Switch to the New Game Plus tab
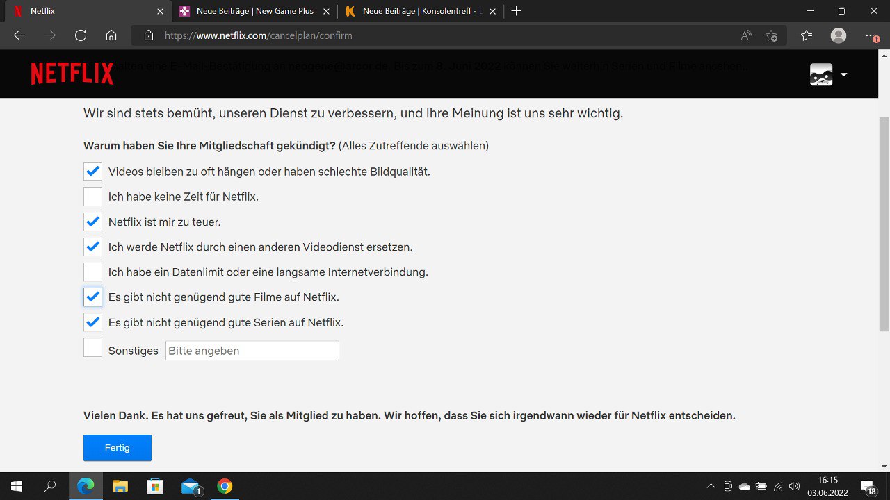890x500 pixels. pyautogui.click(x=254, y=11)
